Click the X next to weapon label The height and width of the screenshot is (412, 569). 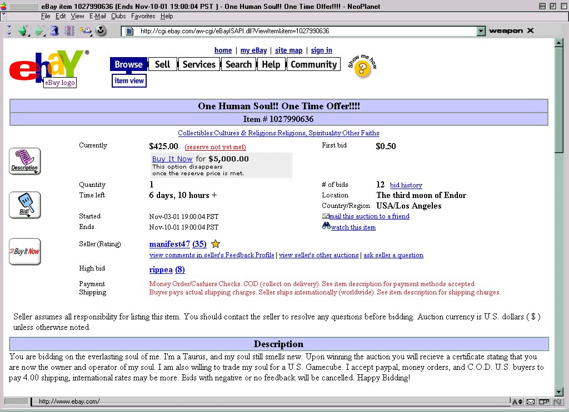(x=530, y=30)
